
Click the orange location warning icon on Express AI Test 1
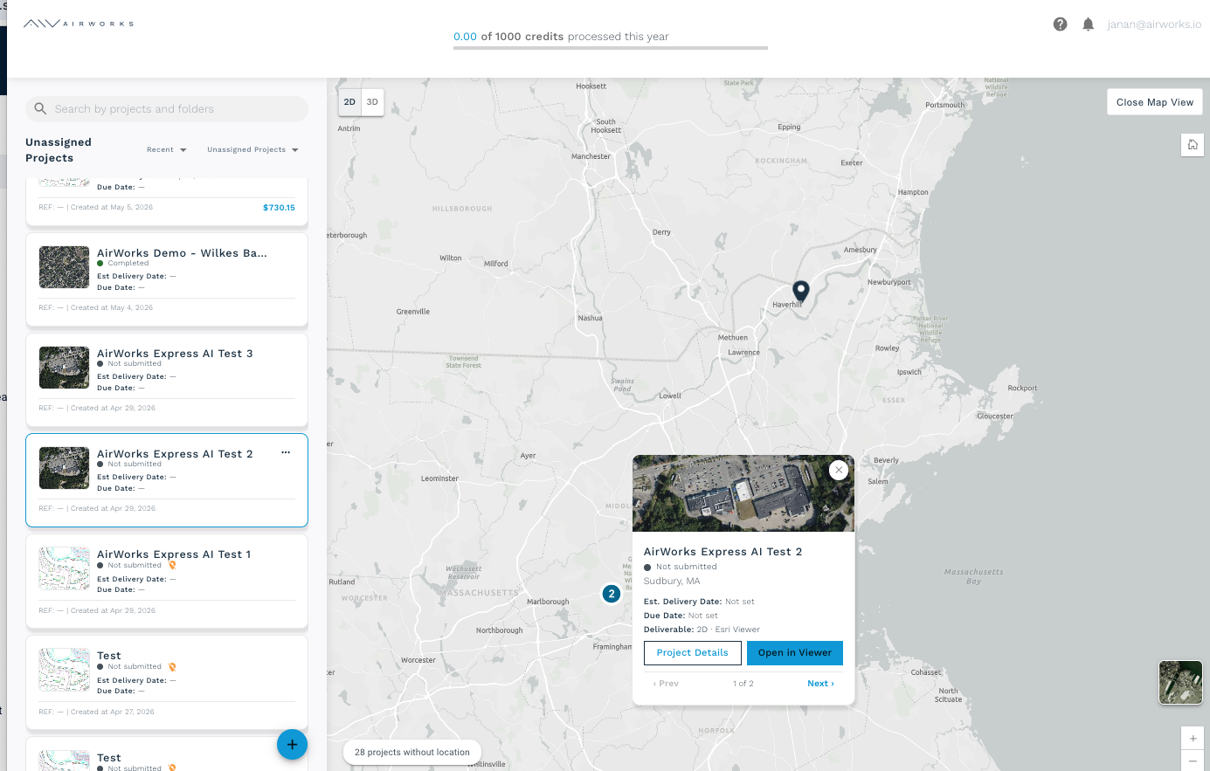click(x=172, y=565)
